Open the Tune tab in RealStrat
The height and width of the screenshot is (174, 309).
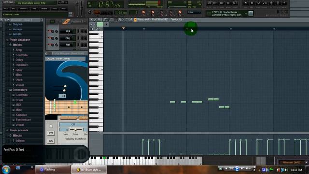pos(59,59)
